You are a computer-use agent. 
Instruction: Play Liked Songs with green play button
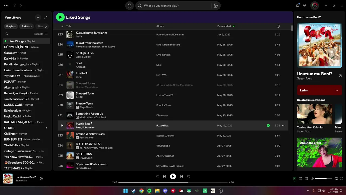coord(60,17)
